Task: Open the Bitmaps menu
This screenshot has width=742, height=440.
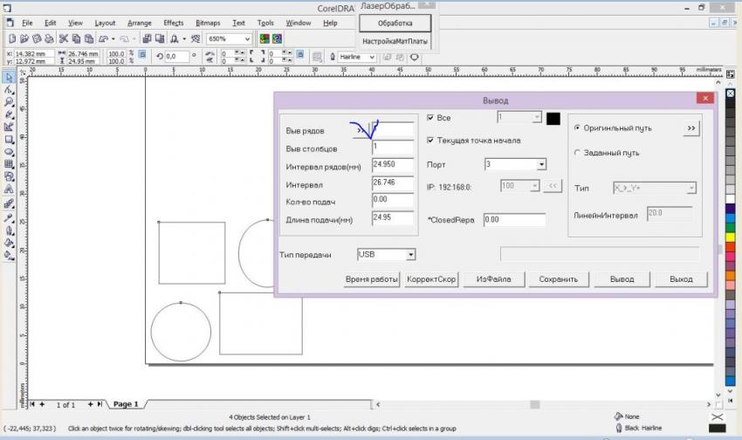Action: 208,23
